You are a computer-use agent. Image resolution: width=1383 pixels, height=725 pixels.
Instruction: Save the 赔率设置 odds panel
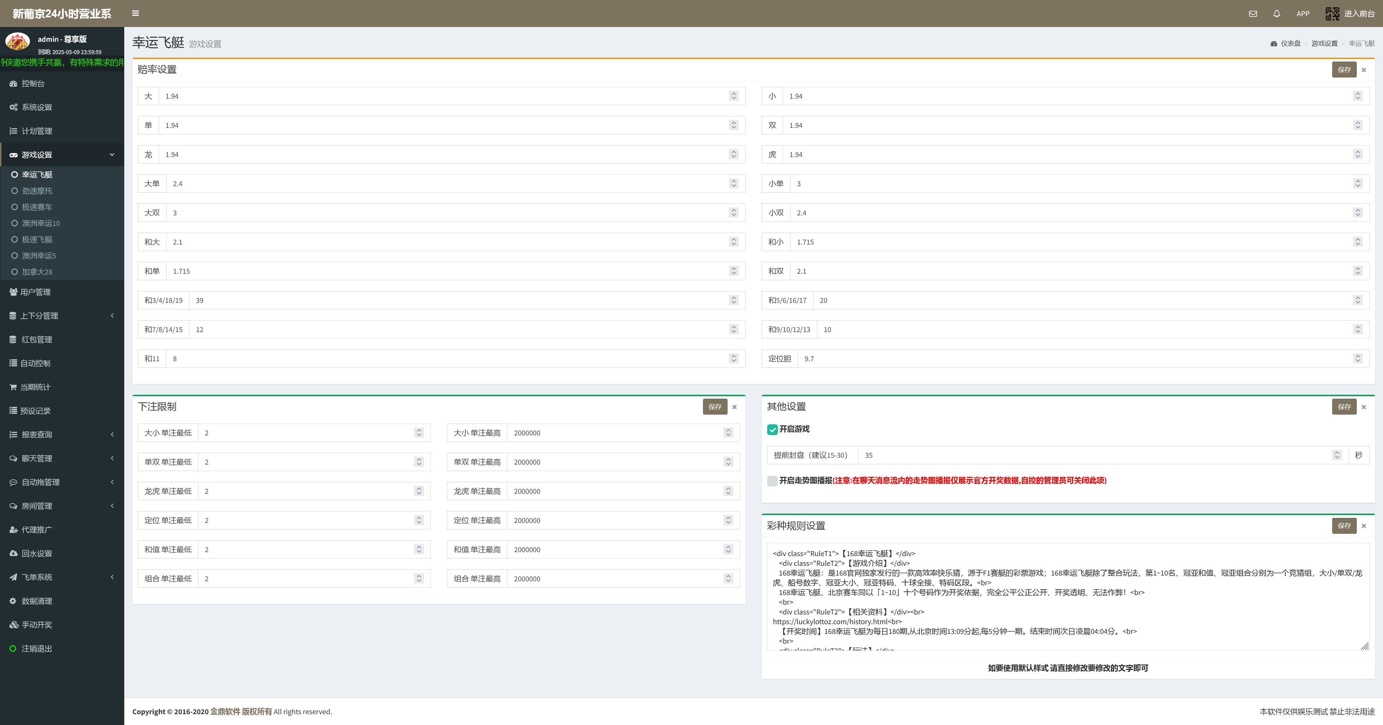(1344, 70)
